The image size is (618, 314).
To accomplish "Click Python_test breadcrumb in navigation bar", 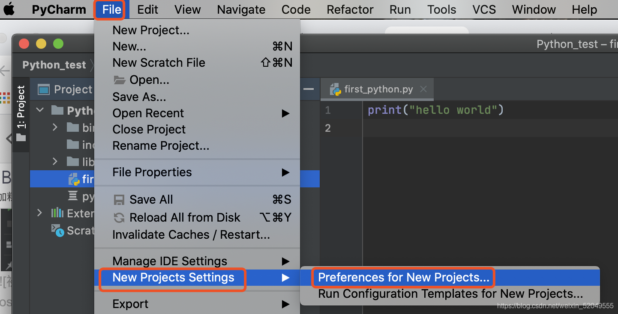I will click(54, 65).
